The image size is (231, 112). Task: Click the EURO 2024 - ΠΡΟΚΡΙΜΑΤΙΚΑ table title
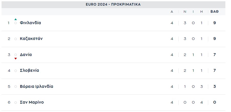click(113, 5)
